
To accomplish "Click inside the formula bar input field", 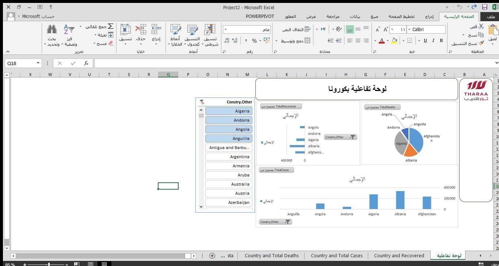I will coord(292,63).
